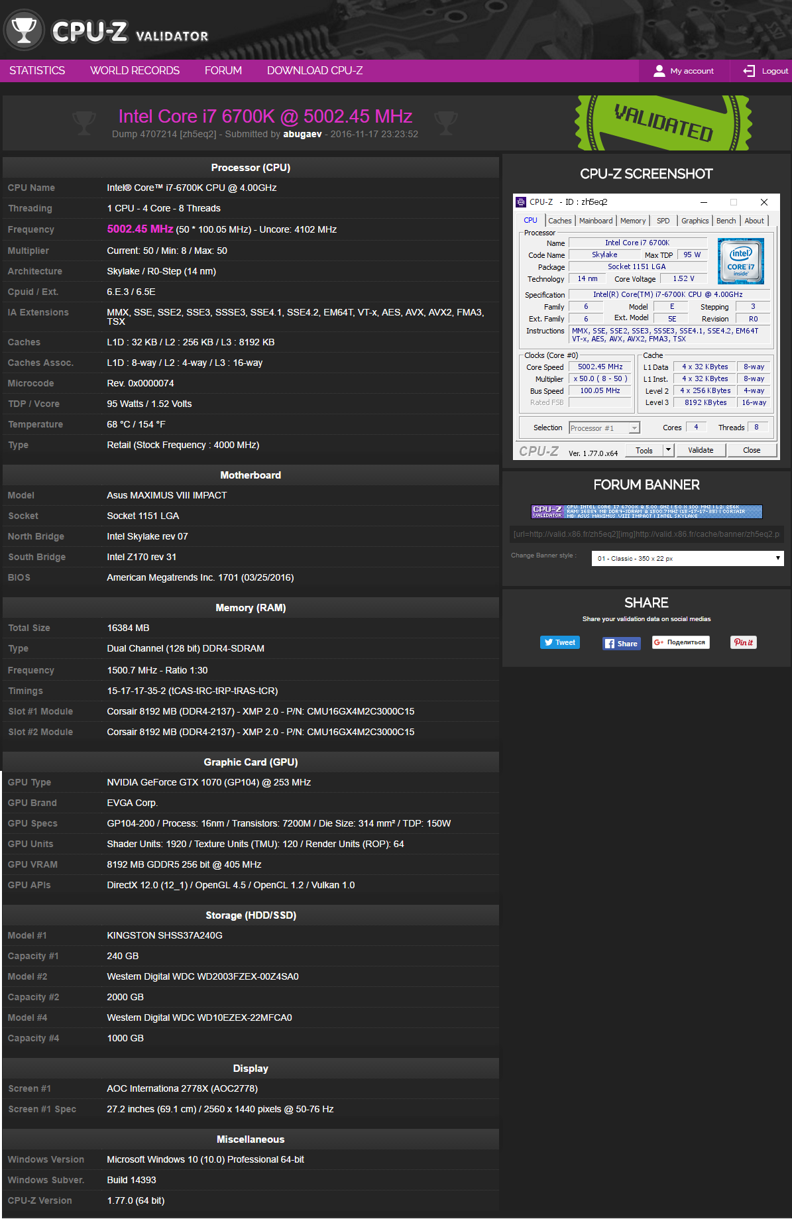Click the Logout door icon

pyautogui.click(x=749, y=71)
